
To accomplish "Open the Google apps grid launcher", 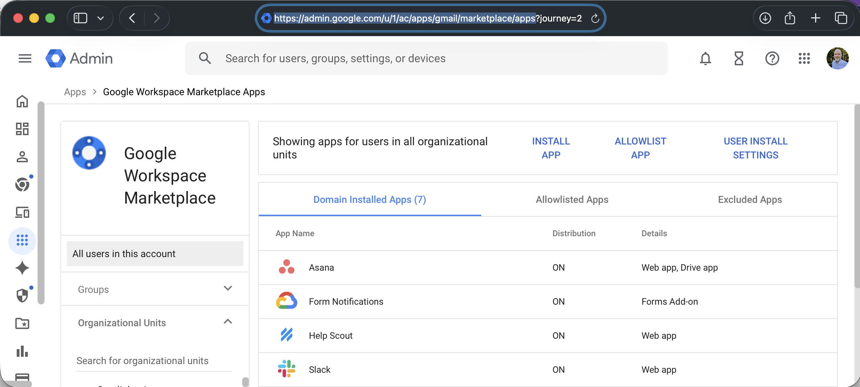I will tap(804, 58).
